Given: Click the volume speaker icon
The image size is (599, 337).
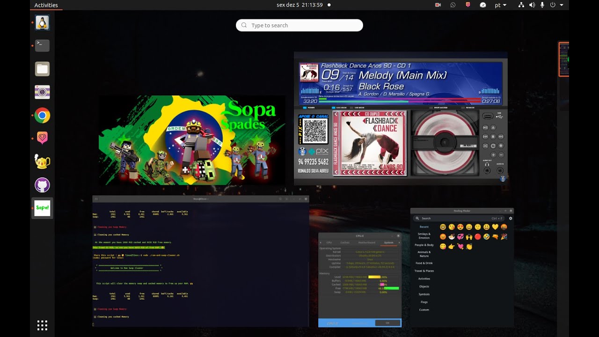Looking at the screenshot, I should pyautogui.click(x=532, y=5).
